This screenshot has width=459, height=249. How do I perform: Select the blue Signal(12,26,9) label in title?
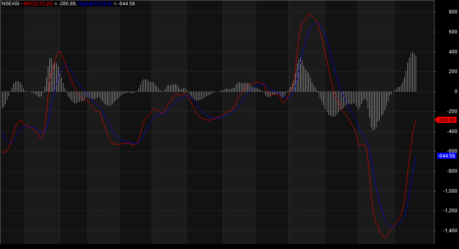tap(95, 4)
